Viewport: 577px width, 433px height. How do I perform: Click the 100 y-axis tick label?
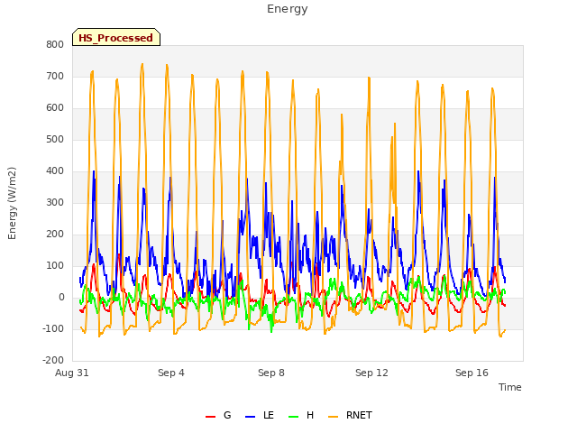[x=55, y=266]
